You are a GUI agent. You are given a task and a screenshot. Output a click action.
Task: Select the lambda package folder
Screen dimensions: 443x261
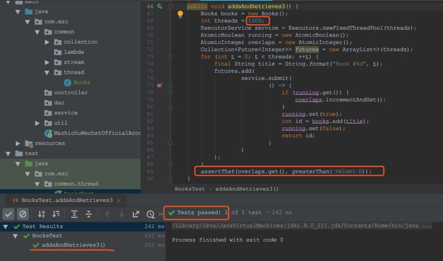(74, 52)
